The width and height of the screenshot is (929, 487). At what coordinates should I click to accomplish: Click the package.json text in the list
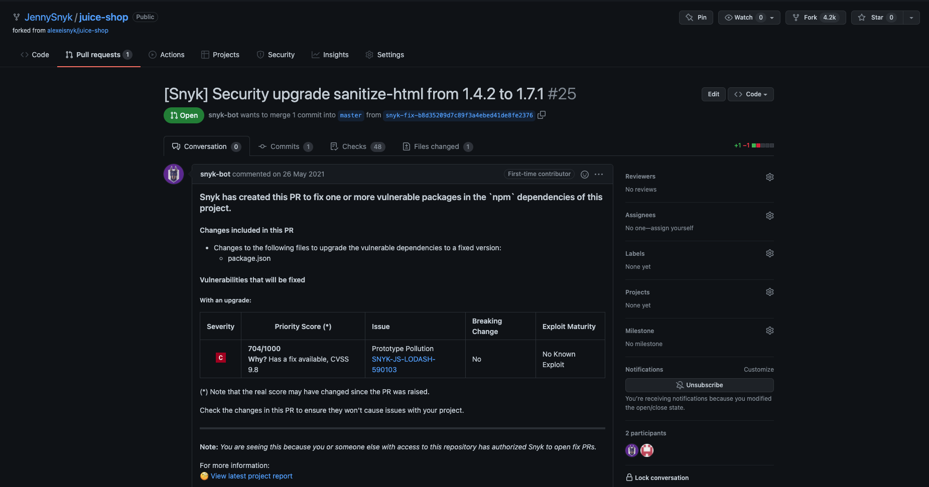pos(249,258)
